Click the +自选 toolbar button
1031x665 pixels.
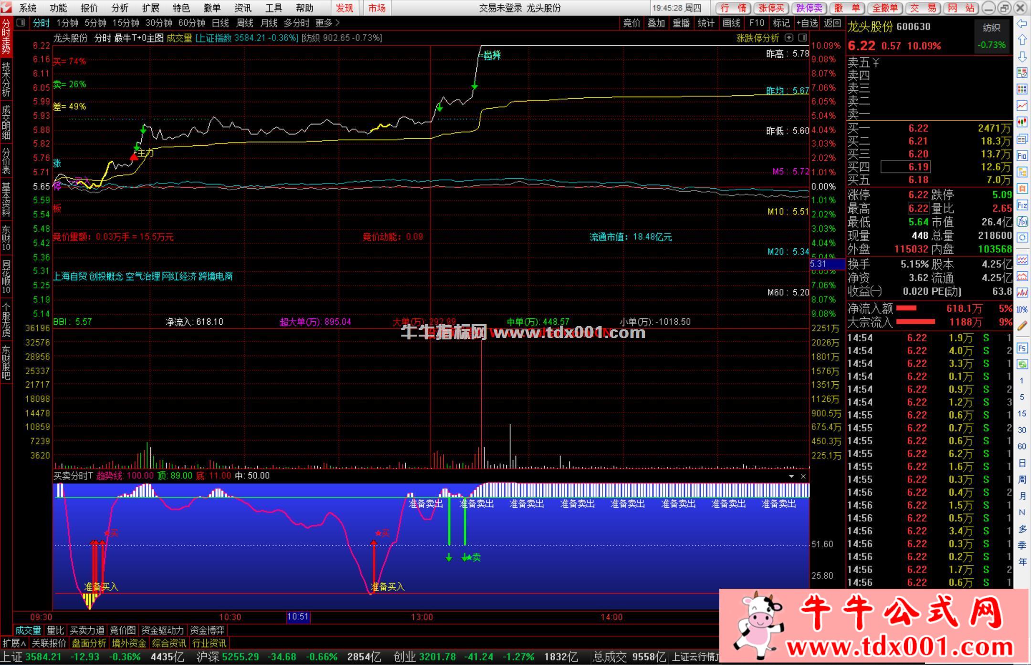tap(807, 23)
